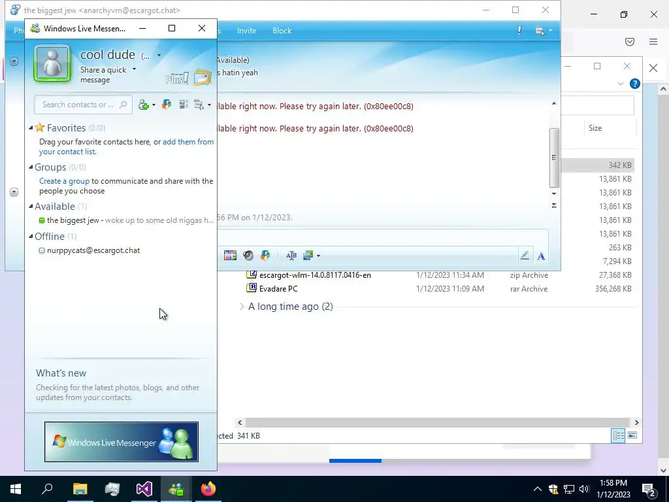
Task: Collapse the Groups section
Action: point(31,167)
